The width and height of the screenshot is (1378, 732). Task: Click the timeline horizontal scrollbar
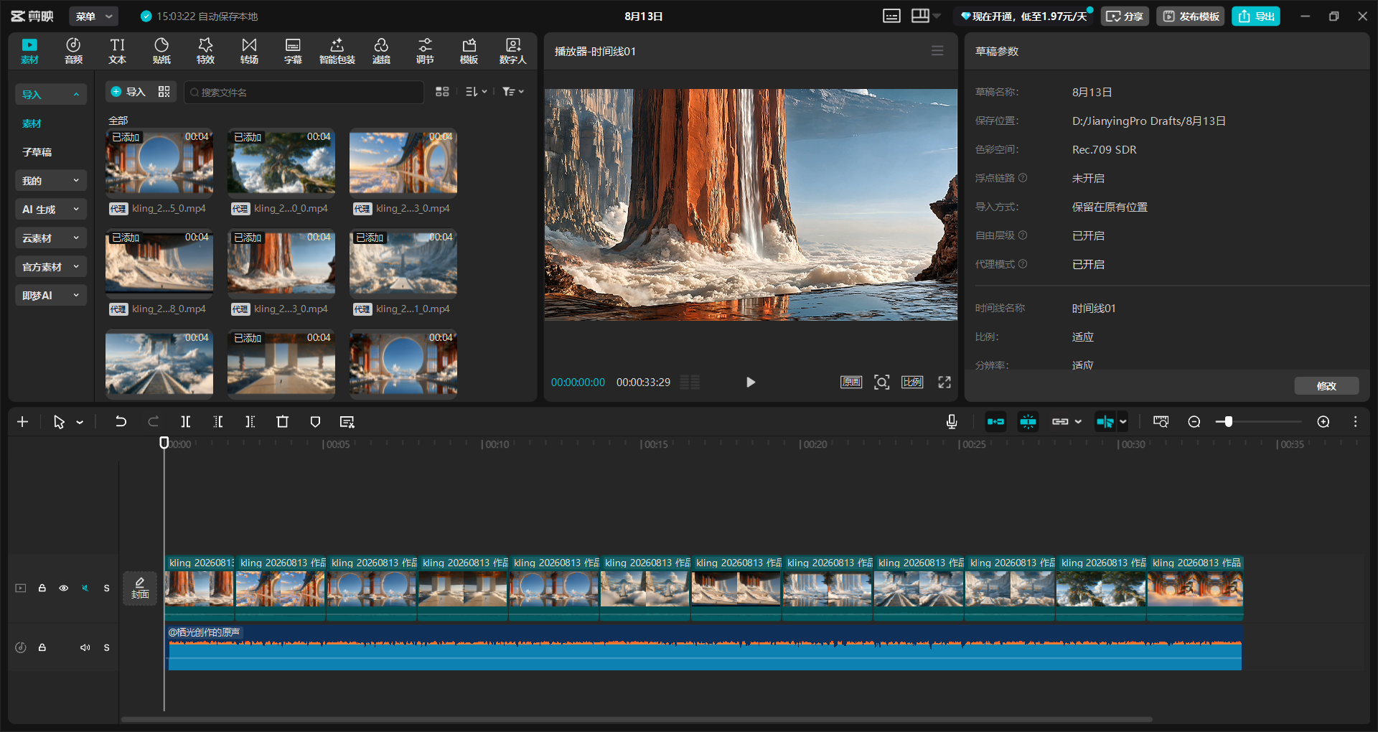pos(637,719)
